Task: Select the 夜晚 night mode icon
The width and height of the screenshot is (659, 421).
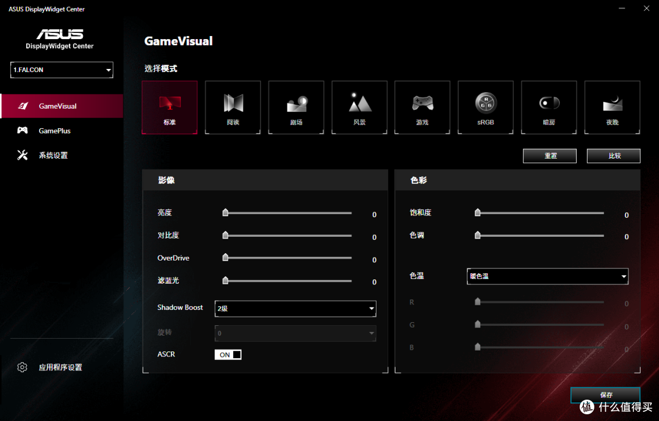Action: [613, 107]
